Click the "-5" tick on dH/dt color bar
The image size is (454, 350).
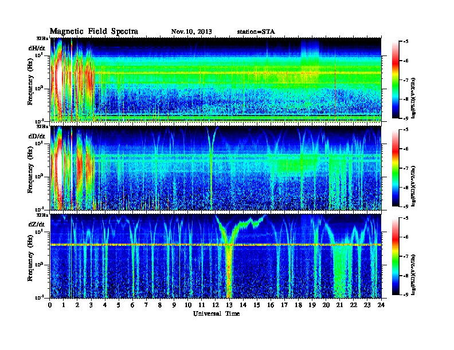406,42
